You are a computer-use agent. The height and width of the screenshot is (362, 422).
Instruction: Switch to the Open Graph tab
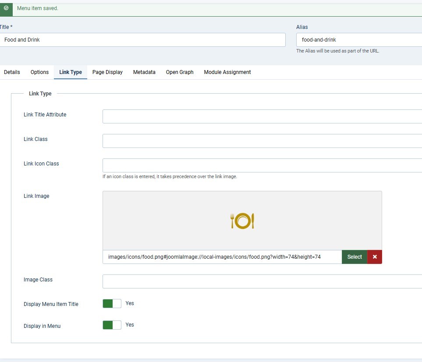(x=180, y=72)
